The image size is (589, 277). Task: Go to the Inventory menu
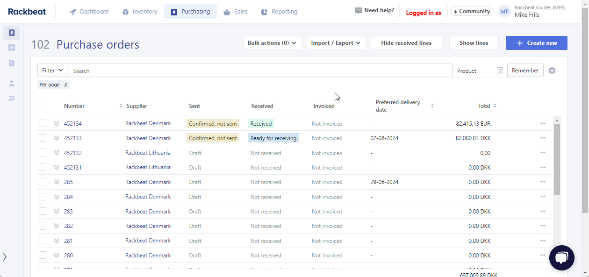click(x=139, y=11)
